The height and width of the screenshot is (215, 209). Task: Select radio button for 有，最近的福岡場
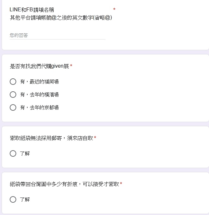pyautogui.click(x=13, y=82)
